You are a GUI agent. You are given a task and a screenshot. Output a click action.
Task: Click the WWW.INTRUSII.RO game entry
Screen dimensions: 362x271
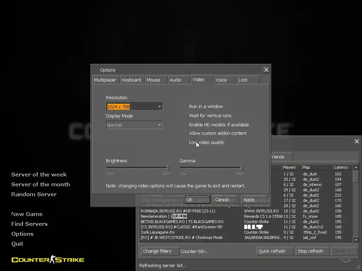tap(261, 211)
